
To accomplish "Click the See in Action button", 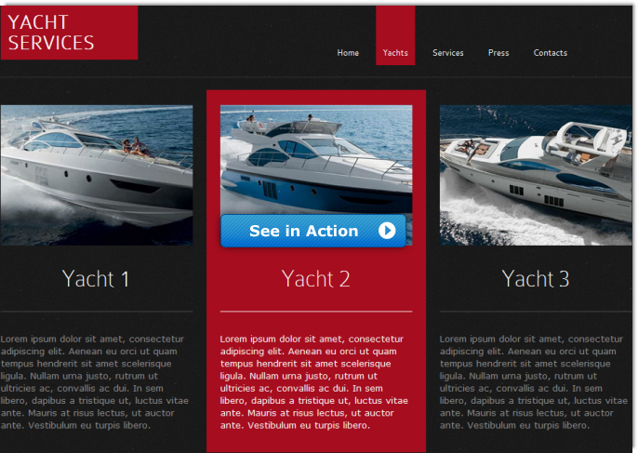I will tap(313, 231).
